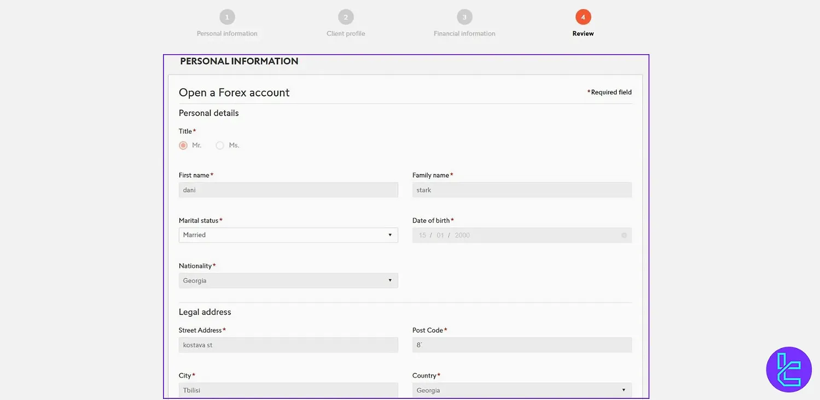Viewport: 820px width, 400px height.
Task: Select the Mr. title radio button
Action: pyautogui.click(x=183, y=145)
